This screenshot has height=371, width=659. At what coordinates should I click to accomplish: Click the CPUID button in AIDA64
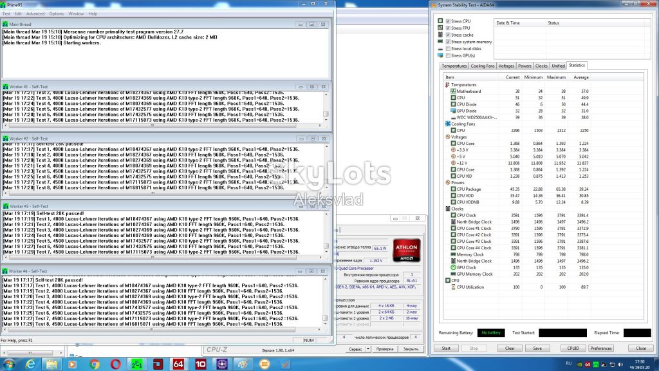[573, 348]
